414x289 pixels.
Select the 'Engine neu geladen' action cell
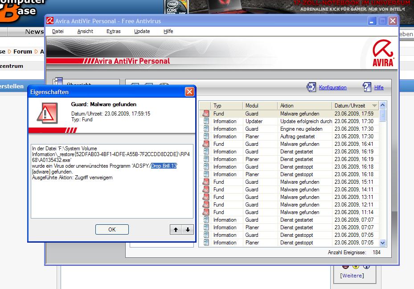(x=301, y=129)
